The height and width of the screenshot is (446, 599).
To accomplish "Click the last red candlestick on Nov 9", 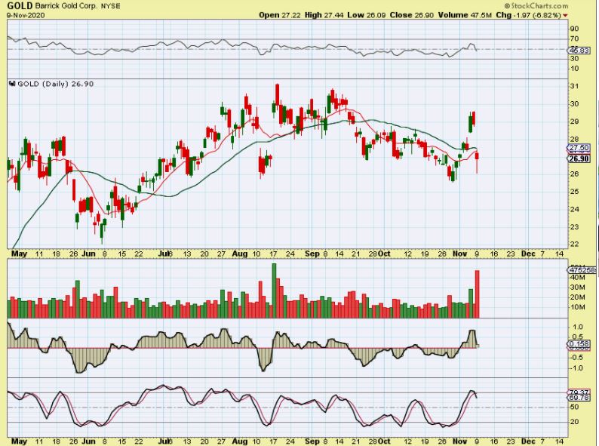I will point(477,161).
